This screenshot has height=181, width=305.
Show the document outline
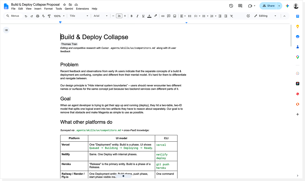point(6,30)
